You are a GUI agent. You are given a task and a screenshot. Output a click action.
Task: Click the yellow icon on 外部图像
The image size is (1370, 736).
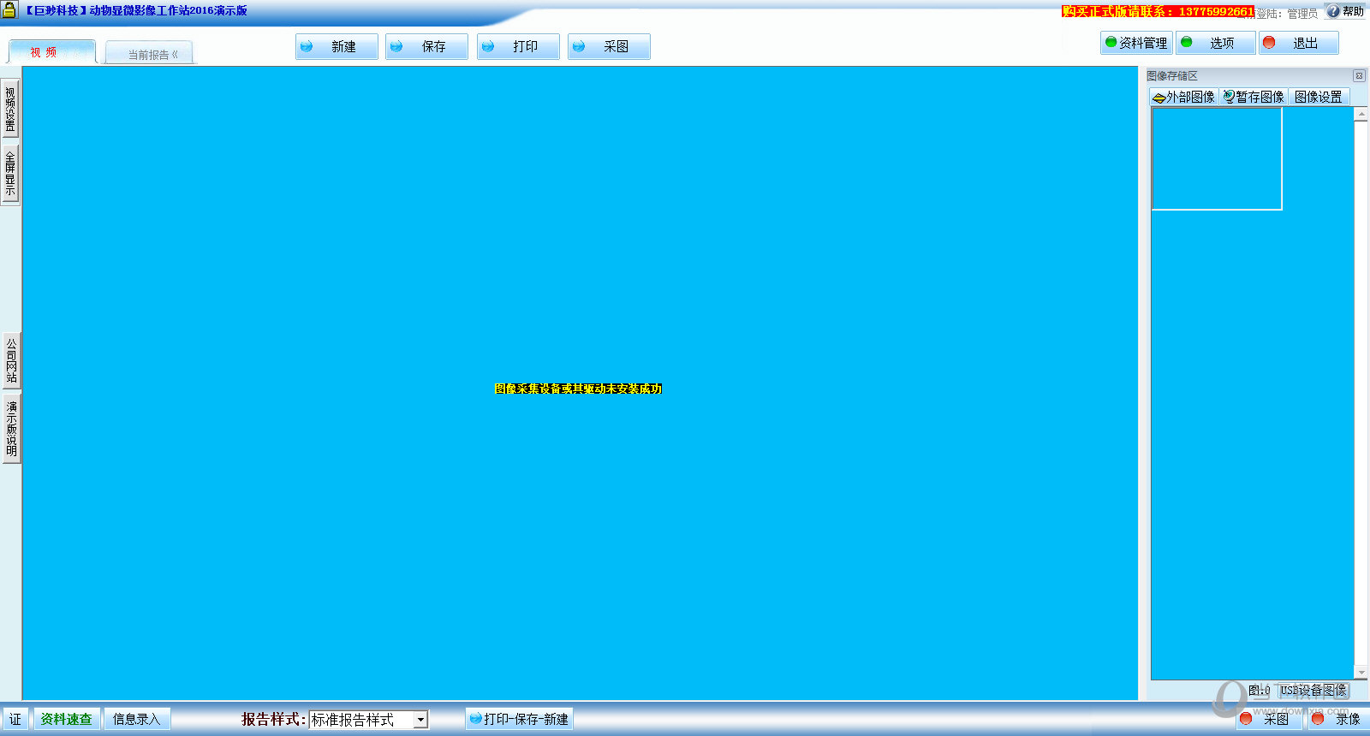coord(1159,98)
